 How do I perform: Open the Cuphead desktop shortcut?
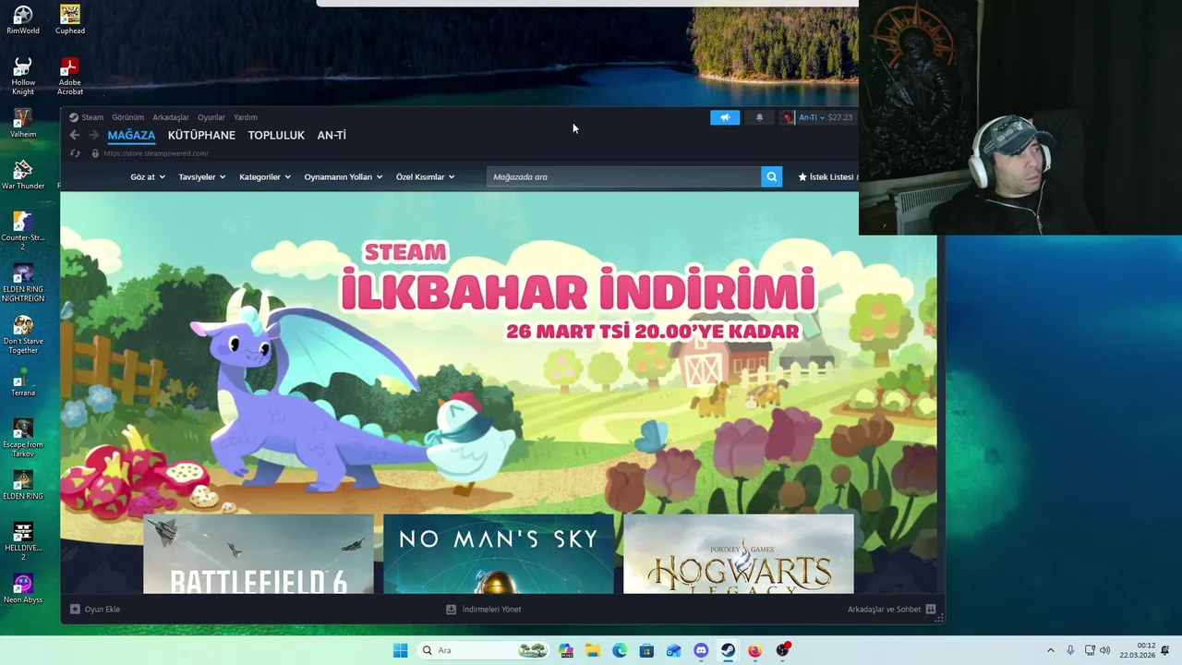[x=70, y=19]
